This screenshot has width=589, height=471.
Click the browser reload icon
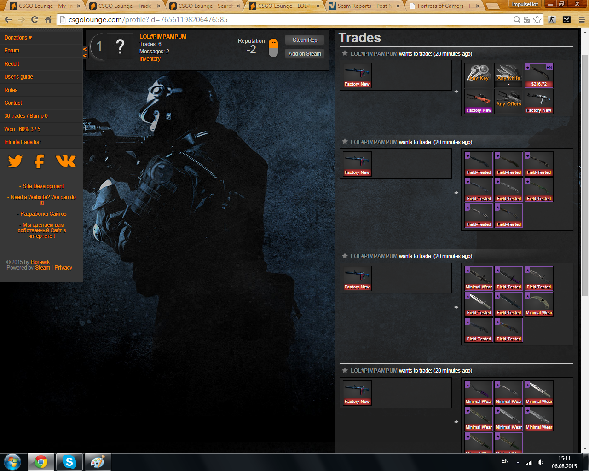click(35, 20)
